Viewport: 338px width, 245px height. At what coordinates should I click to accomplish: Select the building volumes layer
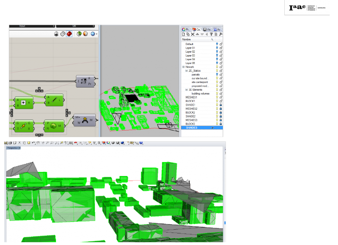[200, 93]
